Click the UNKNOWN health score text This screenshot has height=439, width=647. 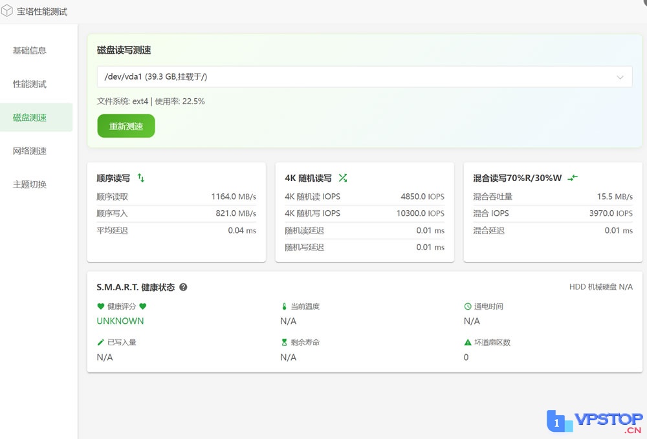pyautogui.click(x=120, y=321)
